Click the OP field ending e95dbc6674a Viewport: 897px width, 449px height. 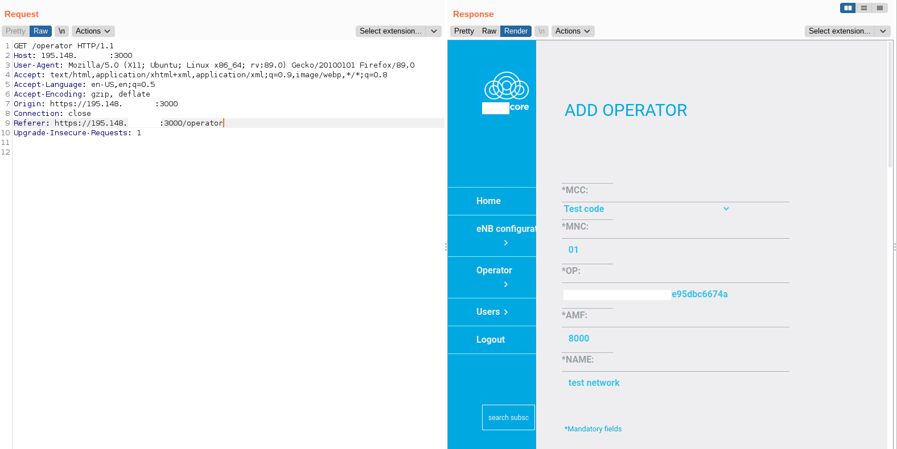pyautogui.click(x=676, y=294)
